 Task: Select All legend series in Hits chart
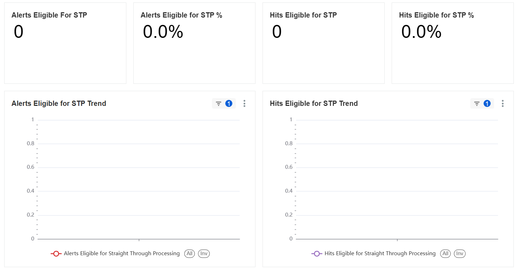pos(445,253)
